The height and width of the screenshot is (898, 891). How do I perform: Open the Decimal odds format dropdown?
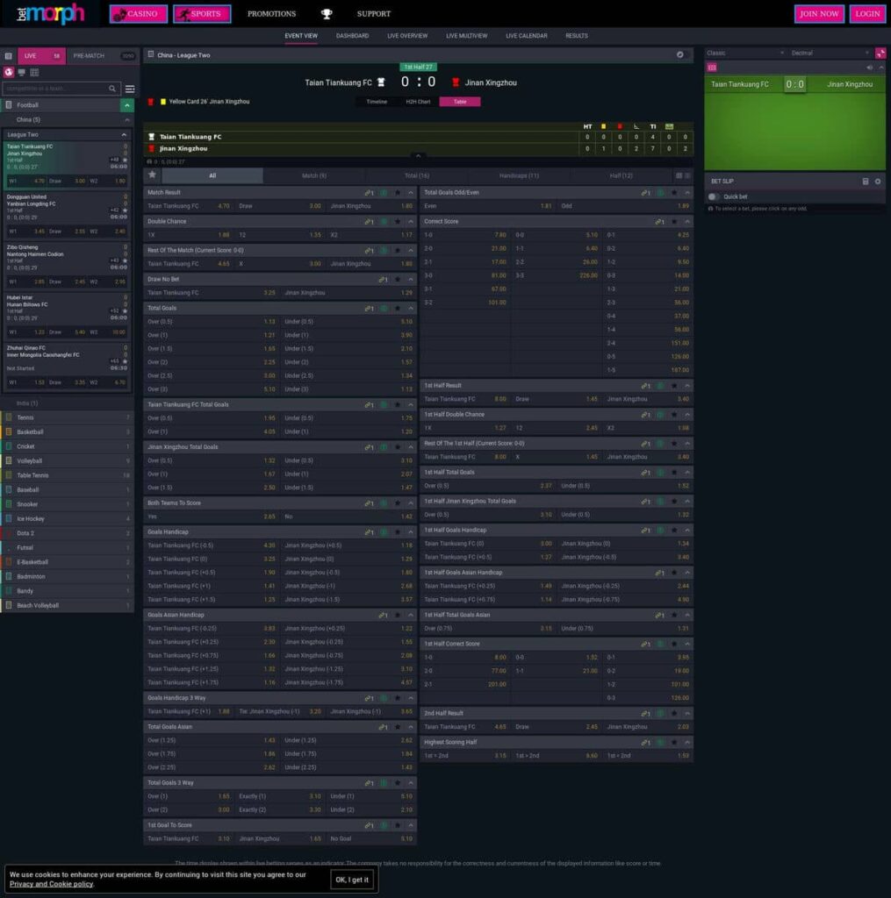click(x=830, y=53)
